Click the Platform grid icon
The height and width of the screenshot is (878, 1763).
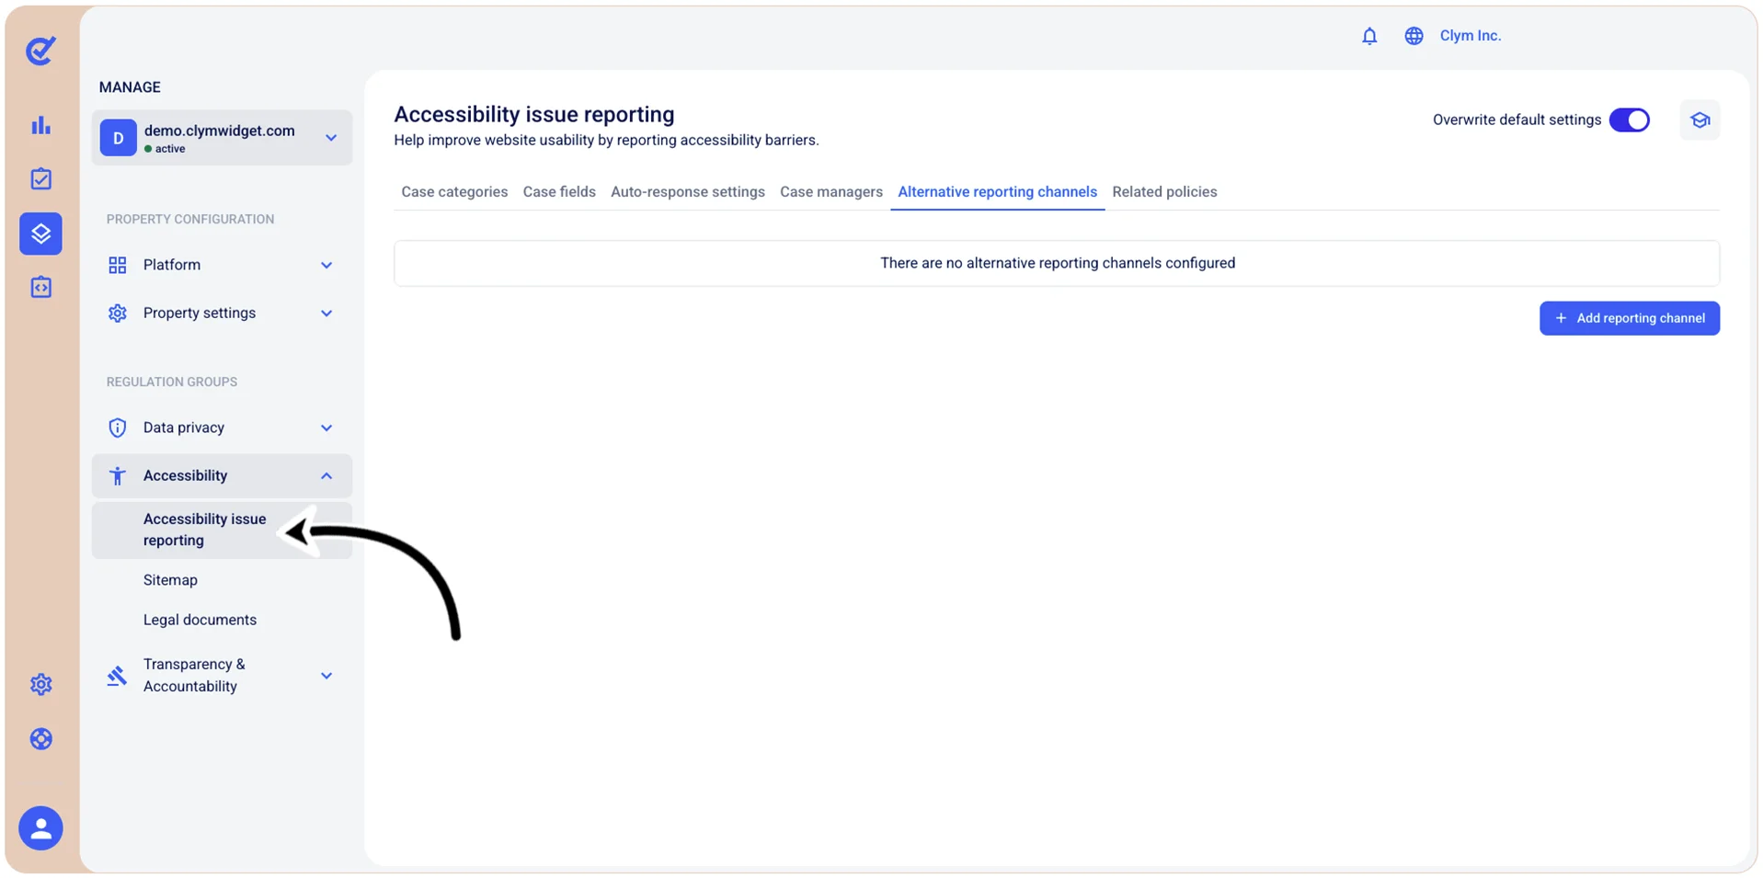click(x=118, y=265)
